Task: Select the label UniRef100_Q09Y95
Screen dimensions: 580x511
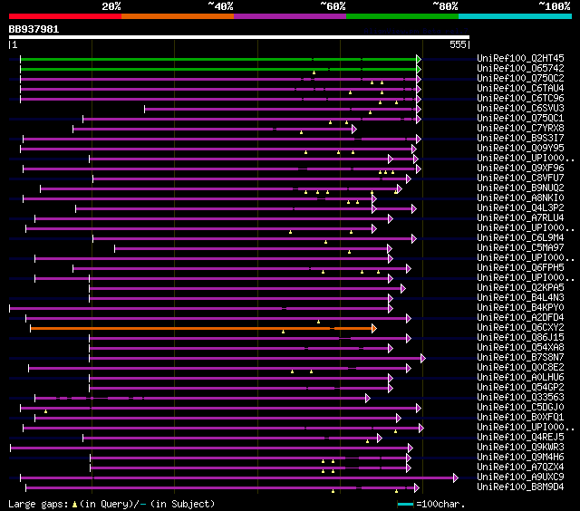Action: pos(520,149)
